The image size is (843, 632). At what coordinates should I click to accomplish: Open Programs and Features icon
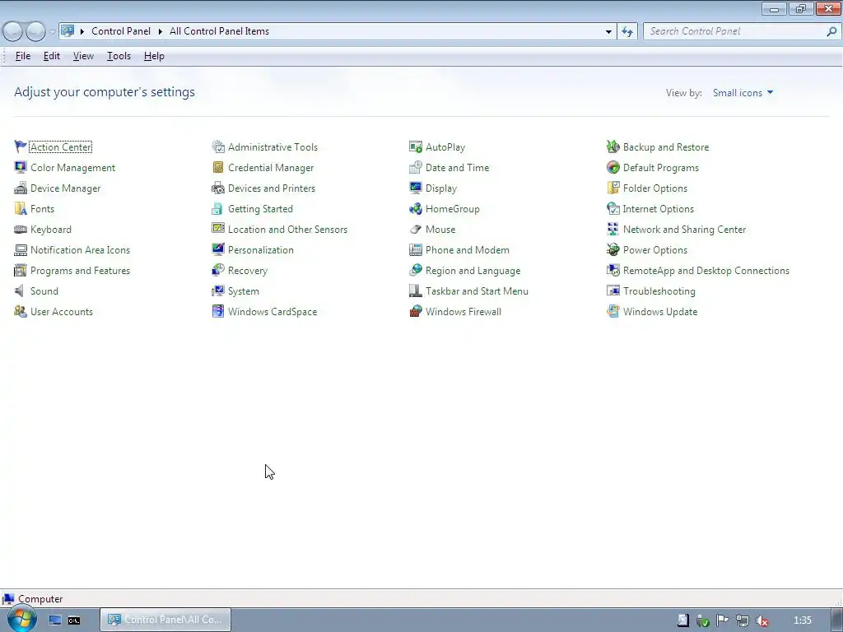coord(21,270)
